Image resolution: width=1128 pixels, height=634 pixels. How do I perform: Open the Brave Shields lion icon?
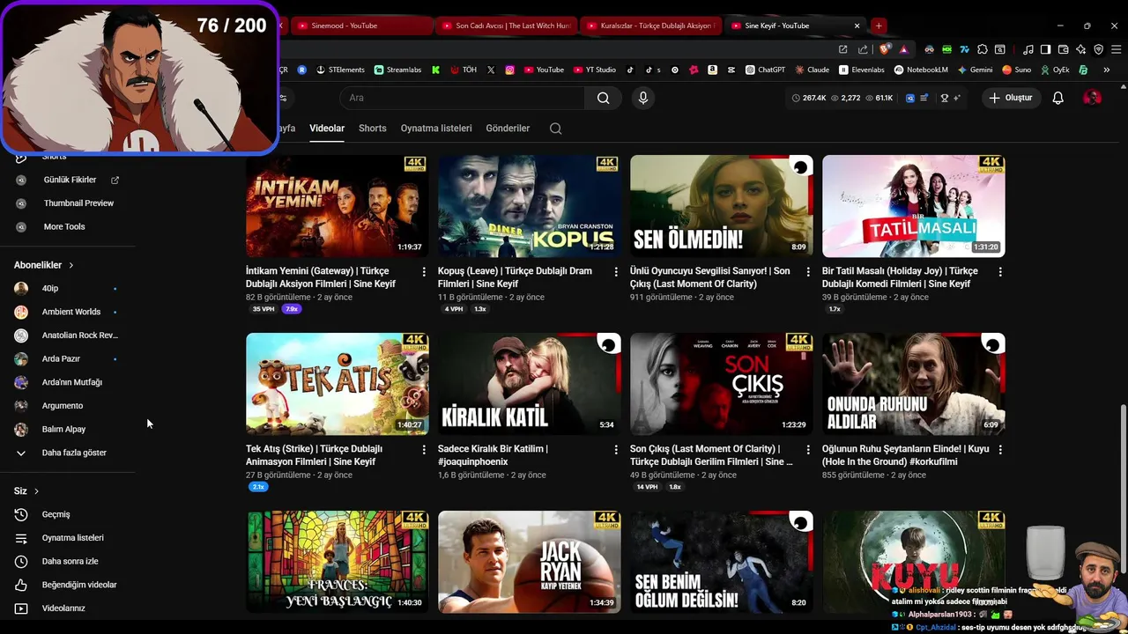coord(885,49)
